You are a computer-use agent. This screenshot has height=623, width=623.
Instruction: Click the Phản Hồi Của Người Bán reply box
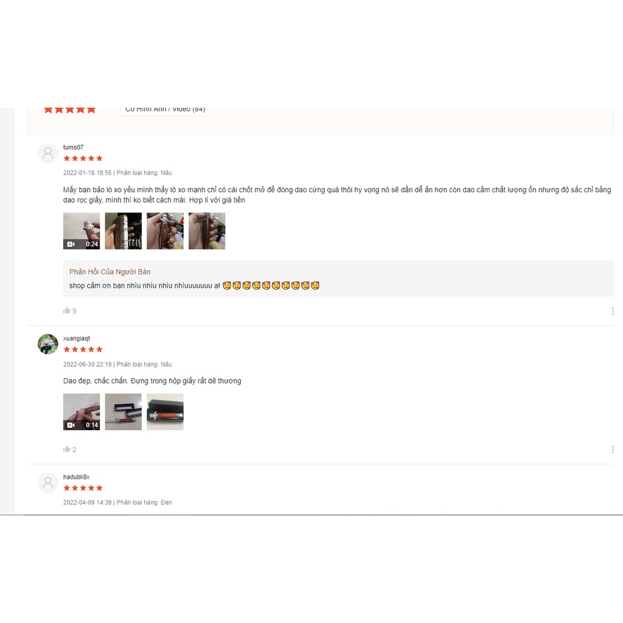(x=338, y=279)
